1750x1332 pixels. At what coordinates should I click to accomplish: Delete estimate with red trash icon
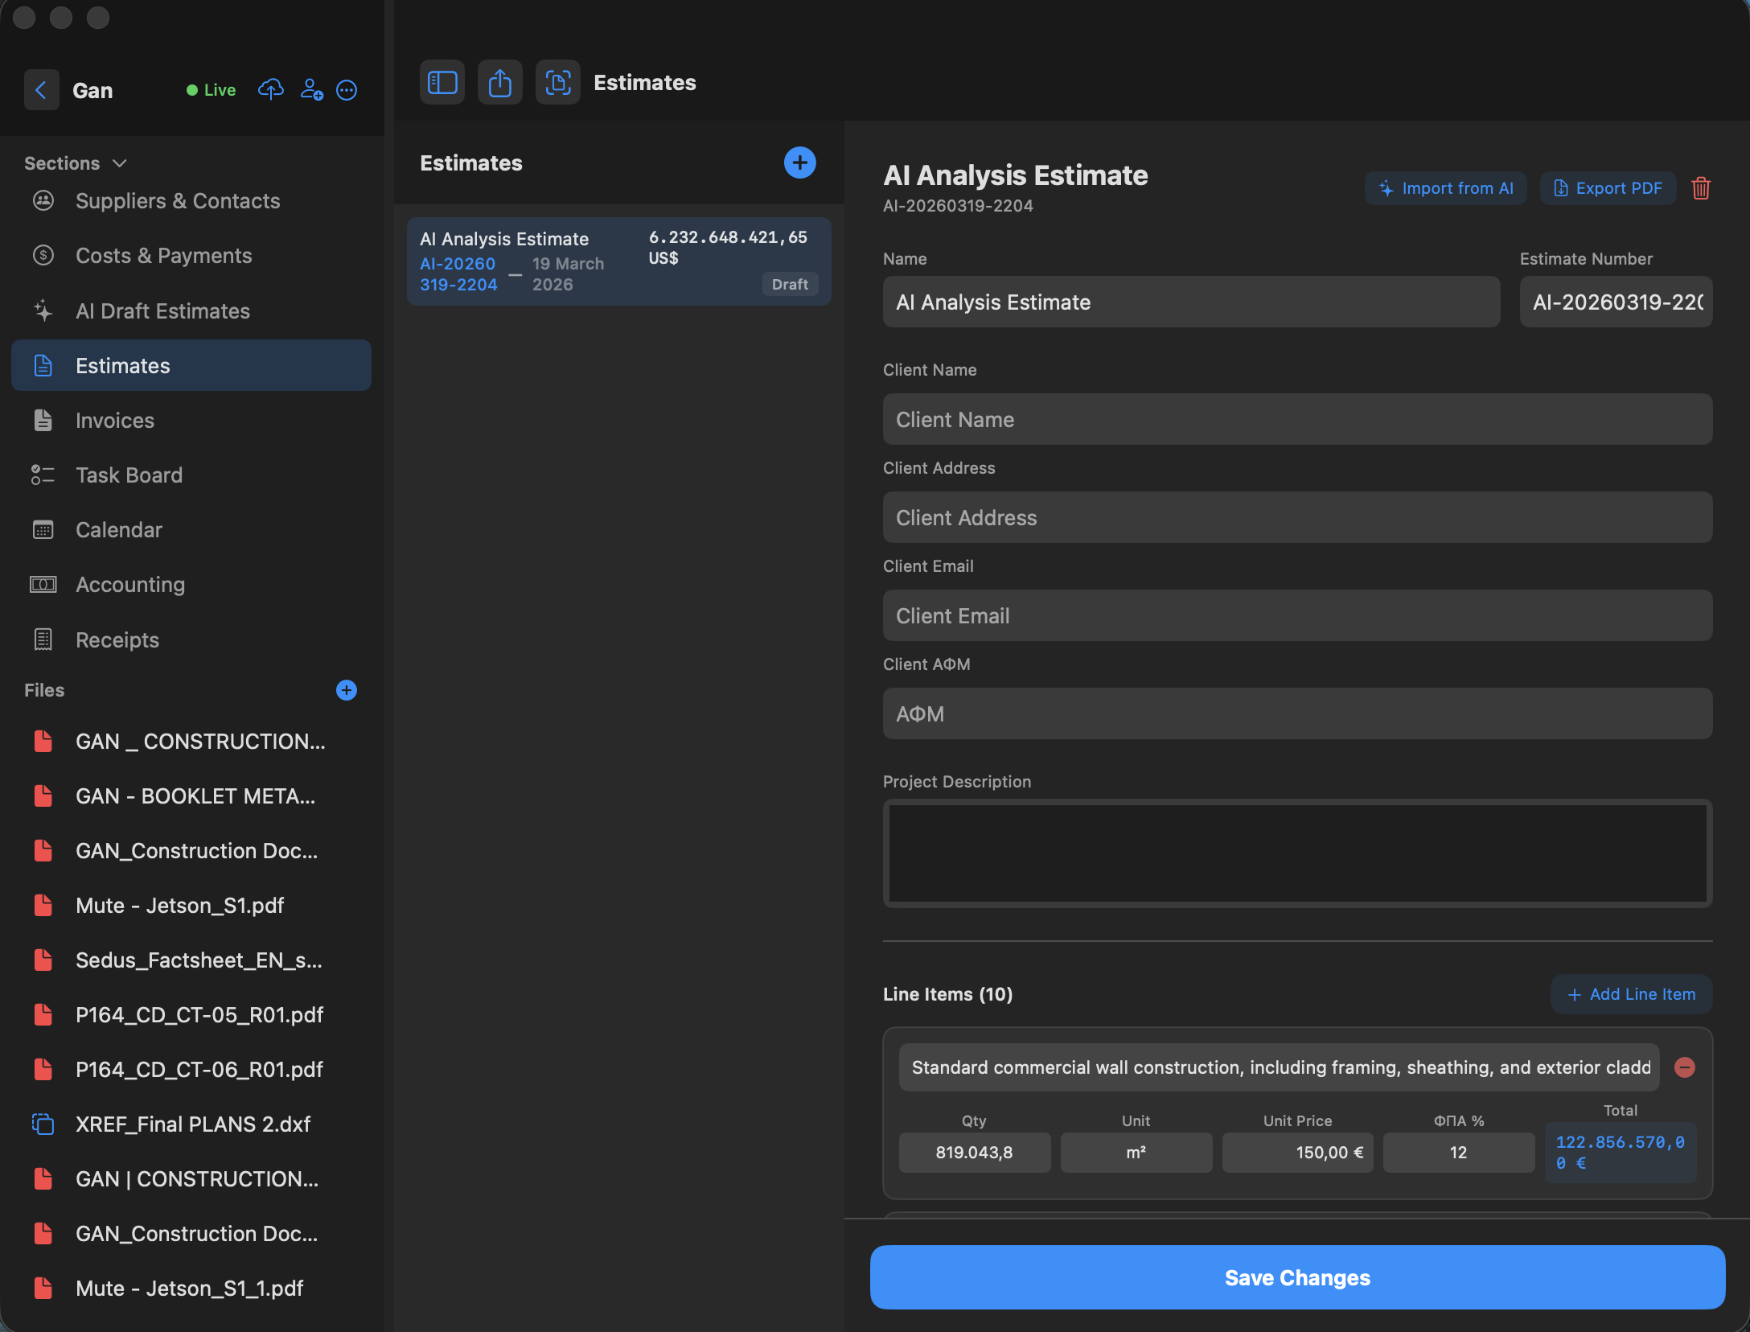(1701, 188)
